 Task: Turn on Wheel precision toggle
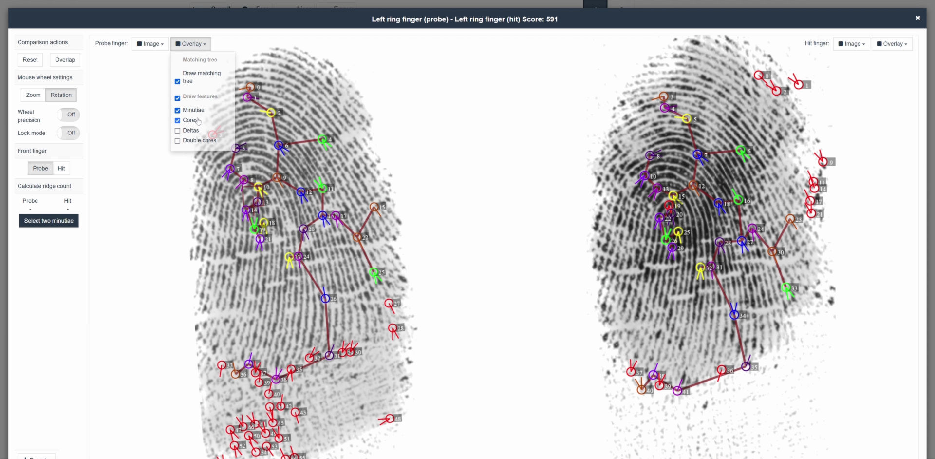68,115
